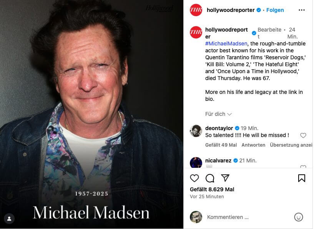Follow hollywoodreporter via 'Folgen'

tap(275, 10)
